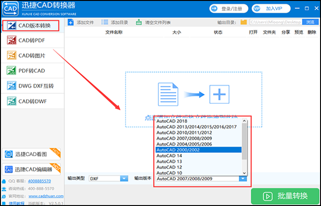The width and height of the screenshot is (321, 206).
Task: Click the DWG DXF互转 blue icon
Action: [11, 86]
